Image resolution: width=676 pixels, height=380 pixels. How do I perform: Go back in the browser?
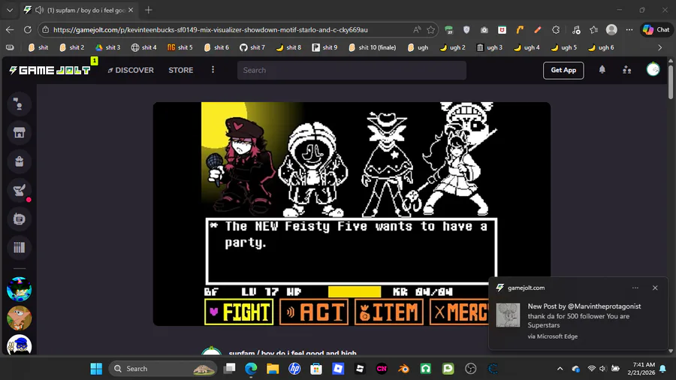(x=10, y=30)
